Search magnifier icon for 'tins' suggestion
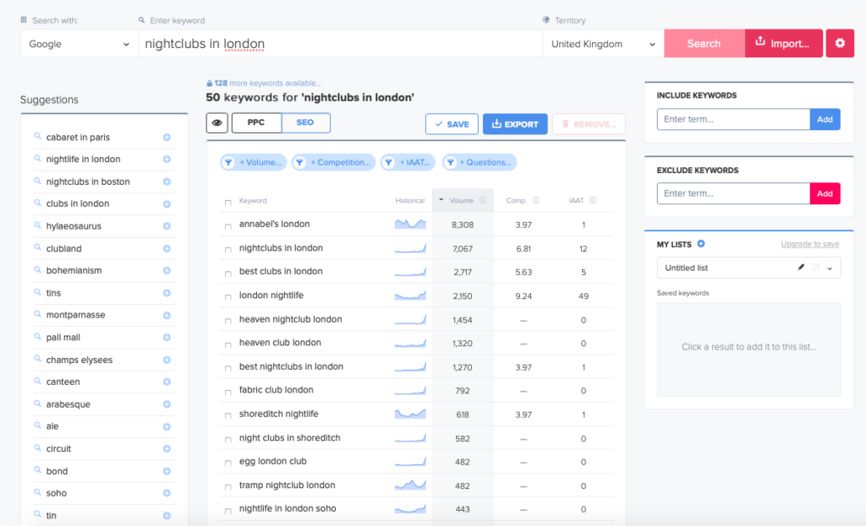This screenshot has height=526, width=866. click(x=37, y=292)
